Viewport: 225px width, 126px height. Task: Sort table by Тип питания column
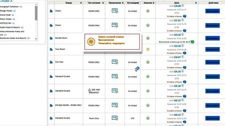[103, 3]
